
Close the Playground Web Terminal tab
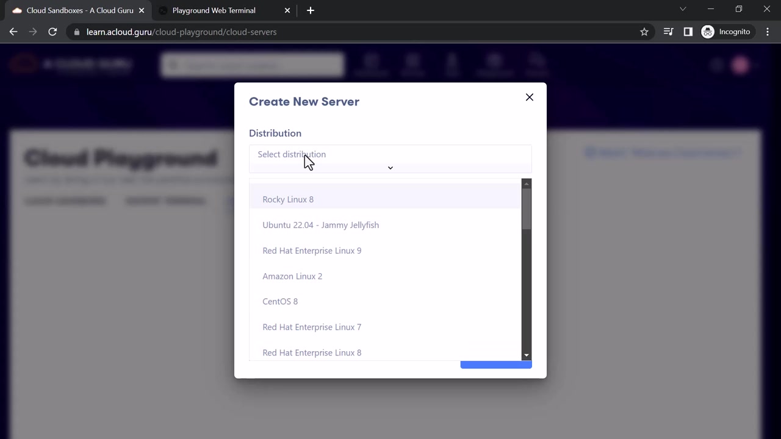(x=288, y=10)
